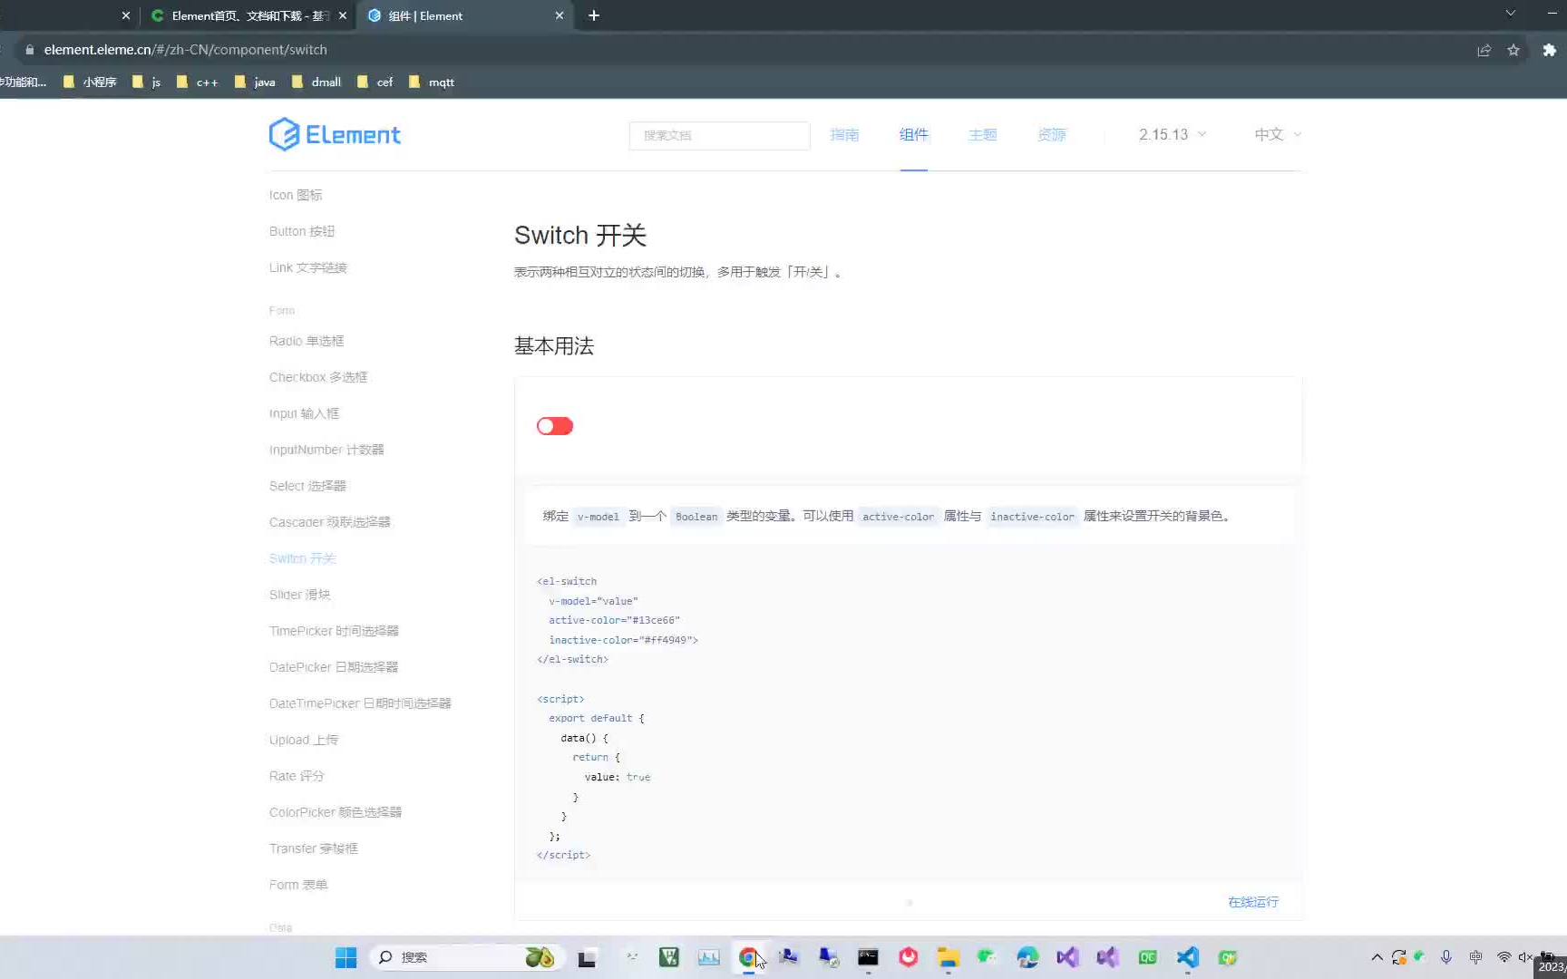Open the Windows Start menu
The height and width of the screenshot is (979, 1567).
coord(346,957)
